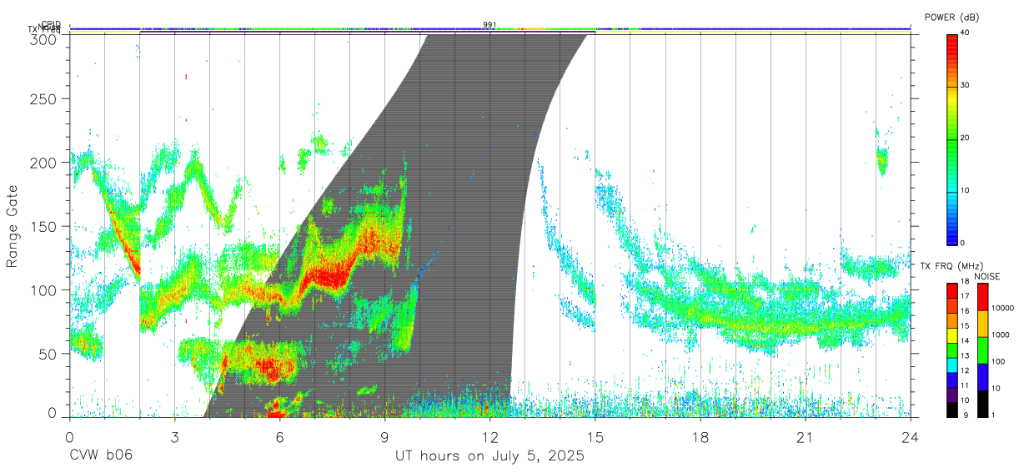
Task: Pick the red 17-18 MHz frequency swatch
Action: click(x=952, y=290)
